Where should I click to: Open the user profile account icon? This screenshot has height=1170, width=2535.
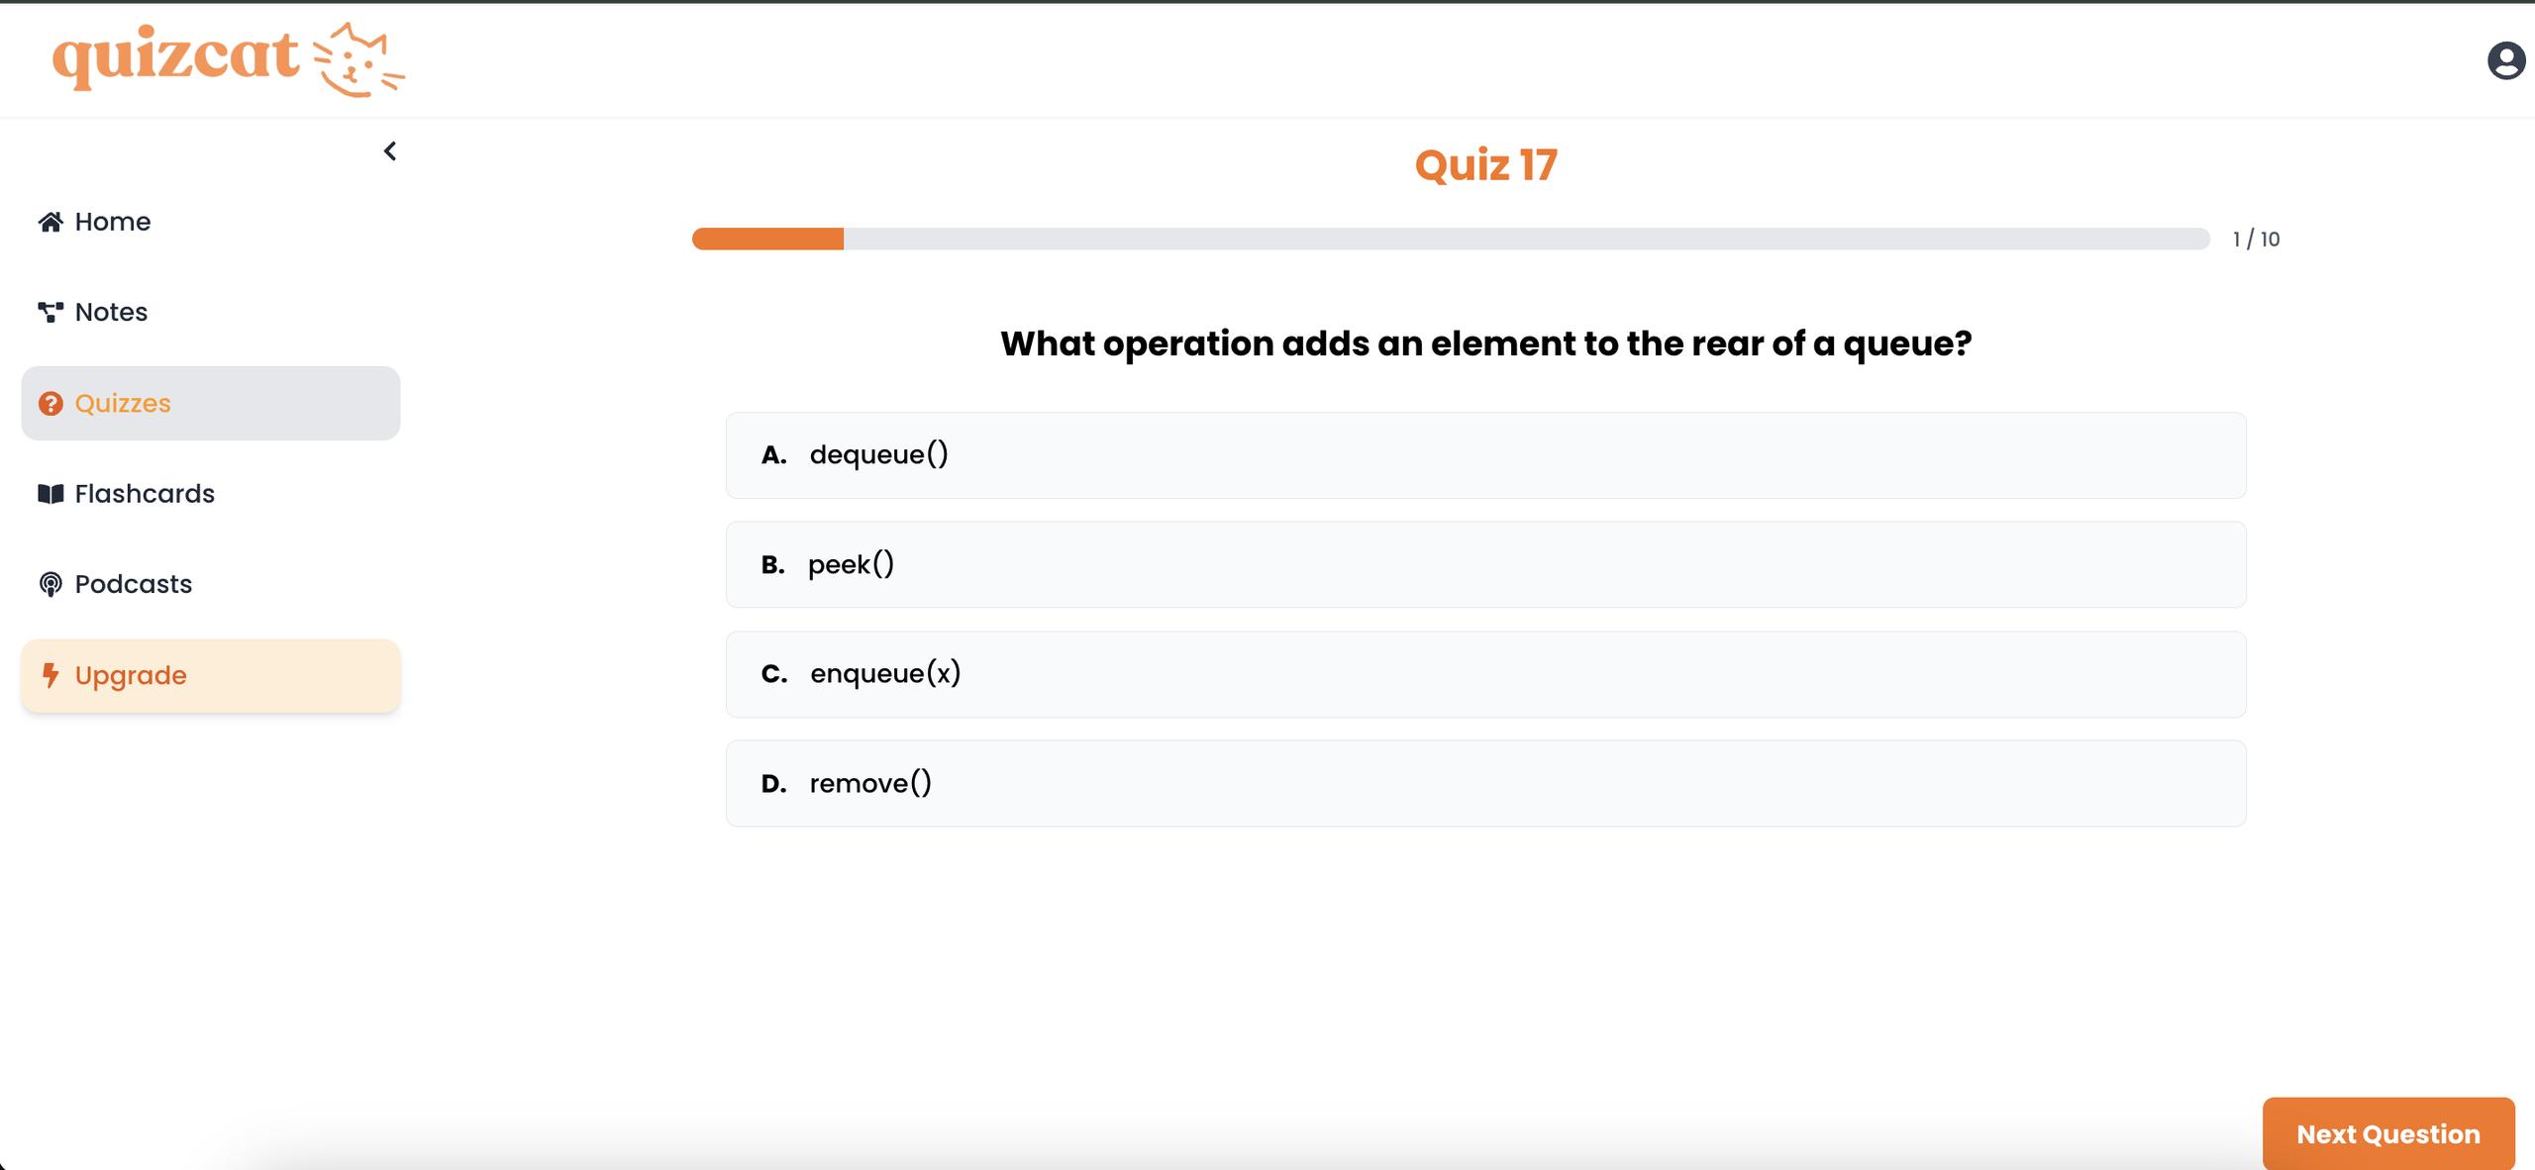[2505, 61]
